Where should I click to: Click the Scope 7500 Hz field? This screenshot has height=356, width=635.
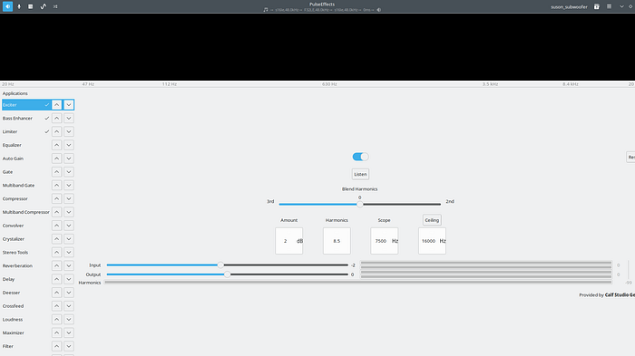385,241
